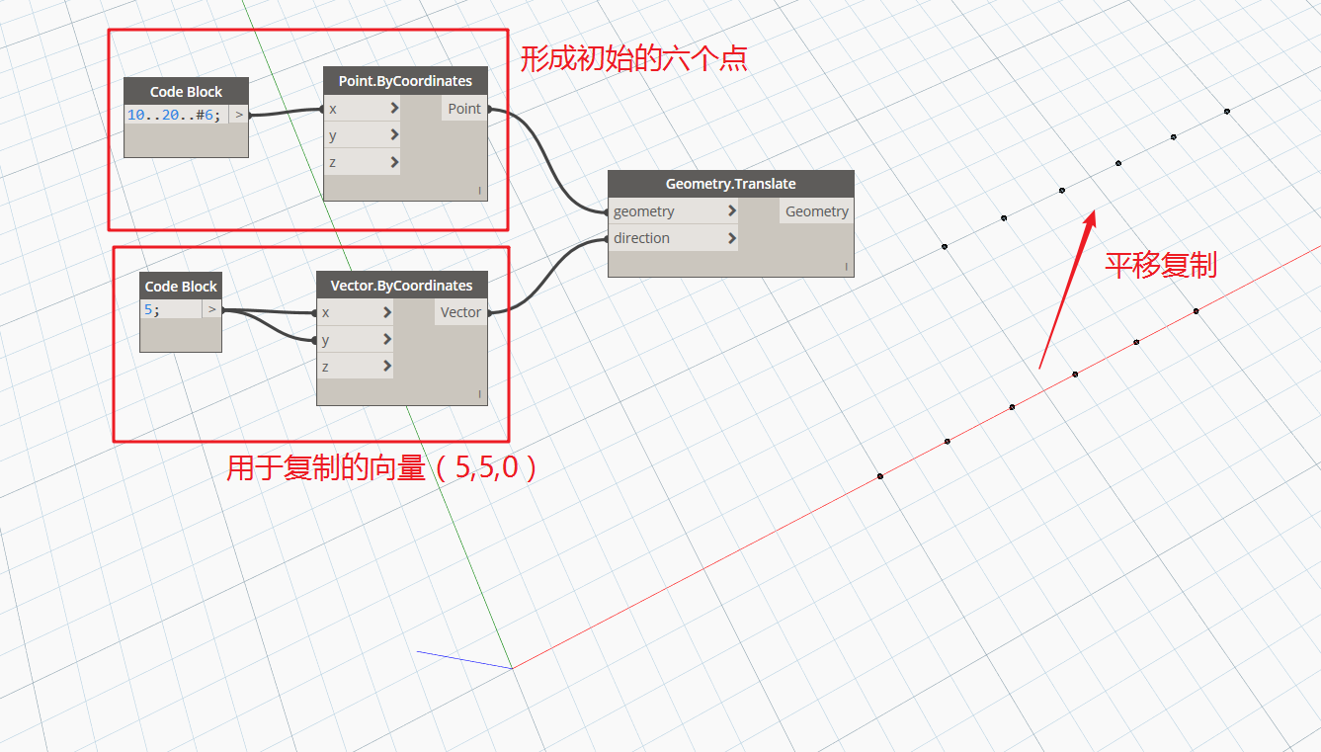This screenshot has width=1321, height=752.
Task: Click the Vector output port
Action: (x=460, y=312)
